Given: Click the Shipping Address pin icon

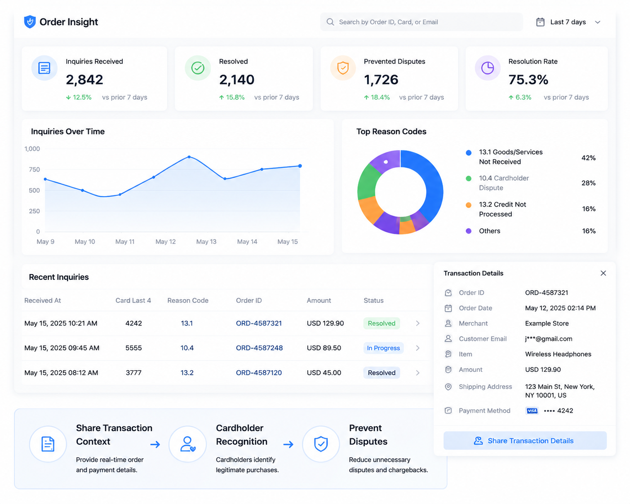Looking at the screenshot, I should 448,387.
